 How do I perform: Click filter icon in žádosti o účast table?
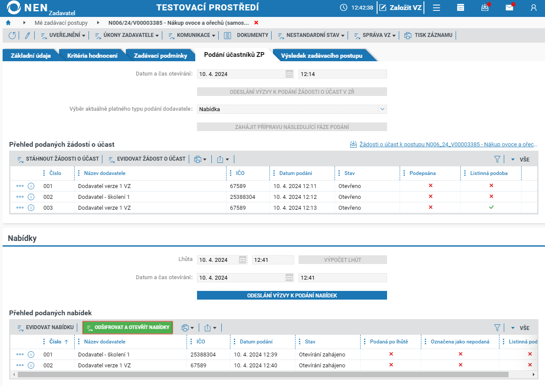tap(497, 159)
